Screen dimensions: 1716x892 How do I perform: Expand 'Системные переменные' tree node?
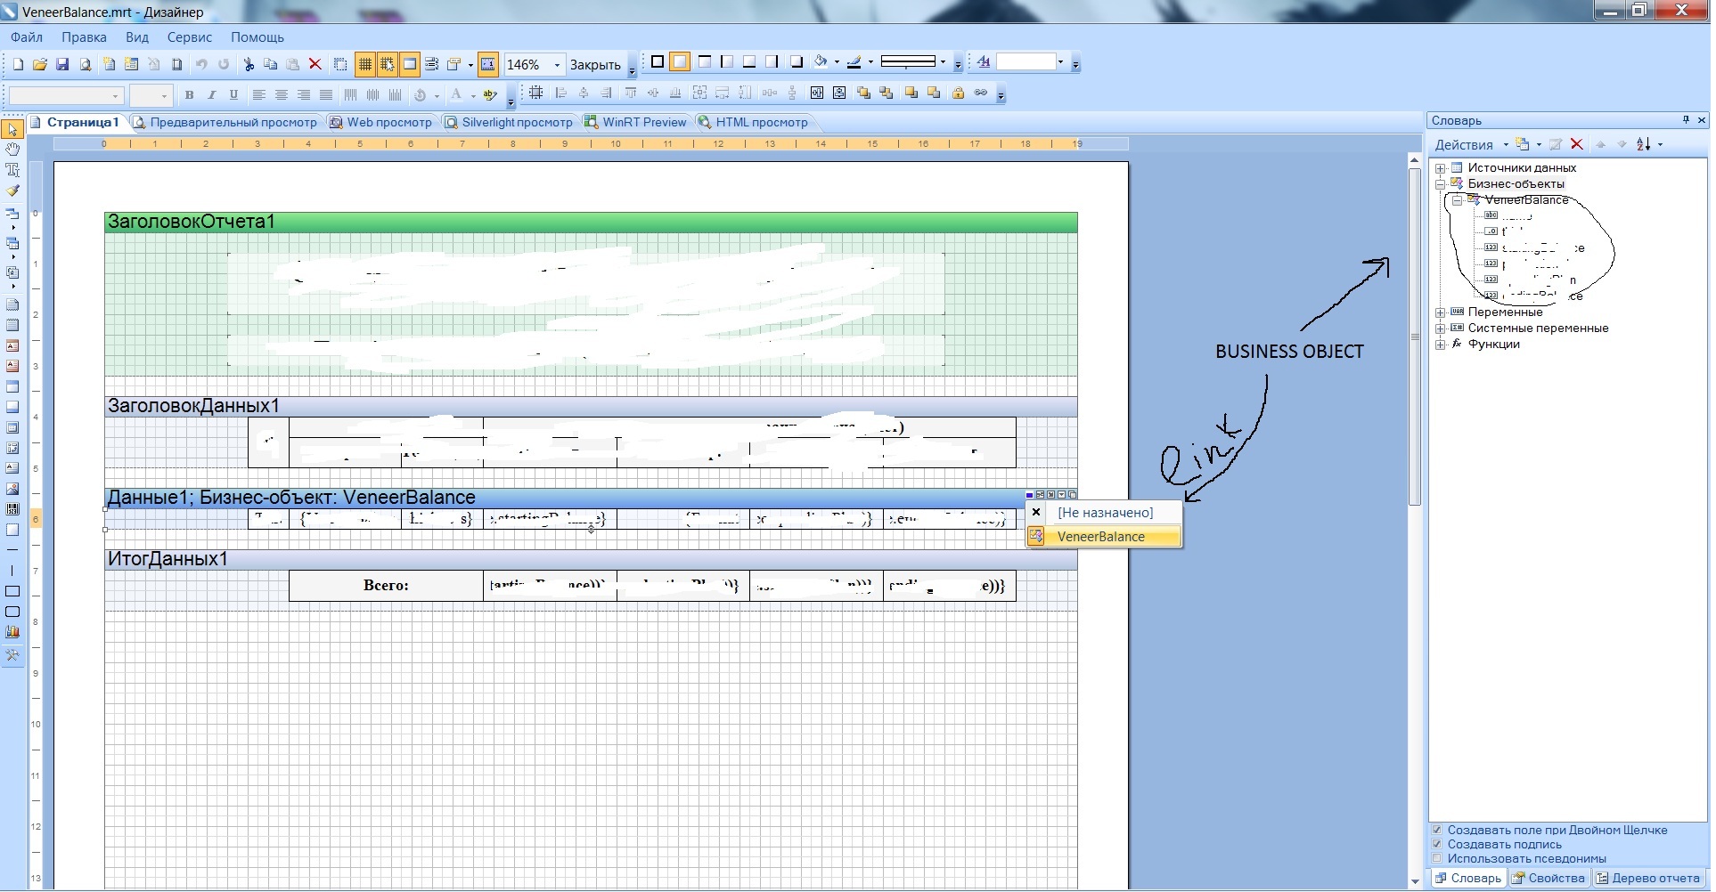click(x=1440, y=328)
